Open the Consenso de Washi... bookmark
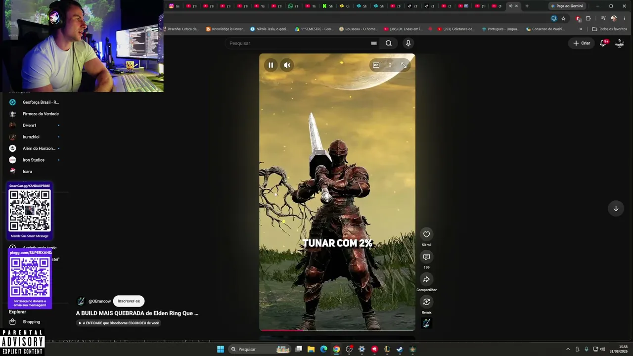Viewport: 633px width, 356px height. click(x=545, y=29)
